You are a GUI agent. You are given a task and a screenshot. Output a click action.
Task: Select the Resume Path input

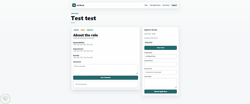[x=160, y=72]
